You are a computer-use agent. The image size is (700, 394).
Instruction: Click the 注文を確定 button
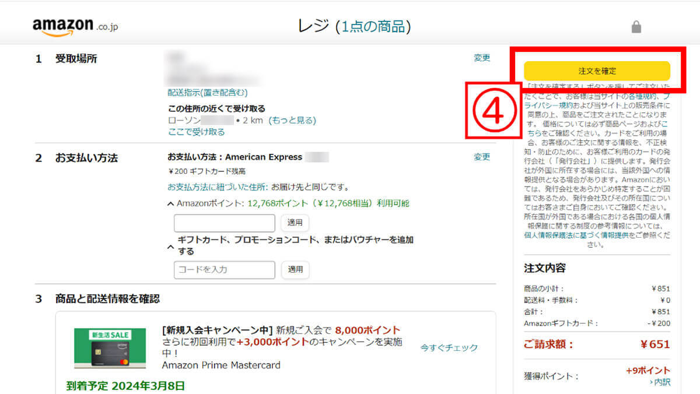coord(597,71)
